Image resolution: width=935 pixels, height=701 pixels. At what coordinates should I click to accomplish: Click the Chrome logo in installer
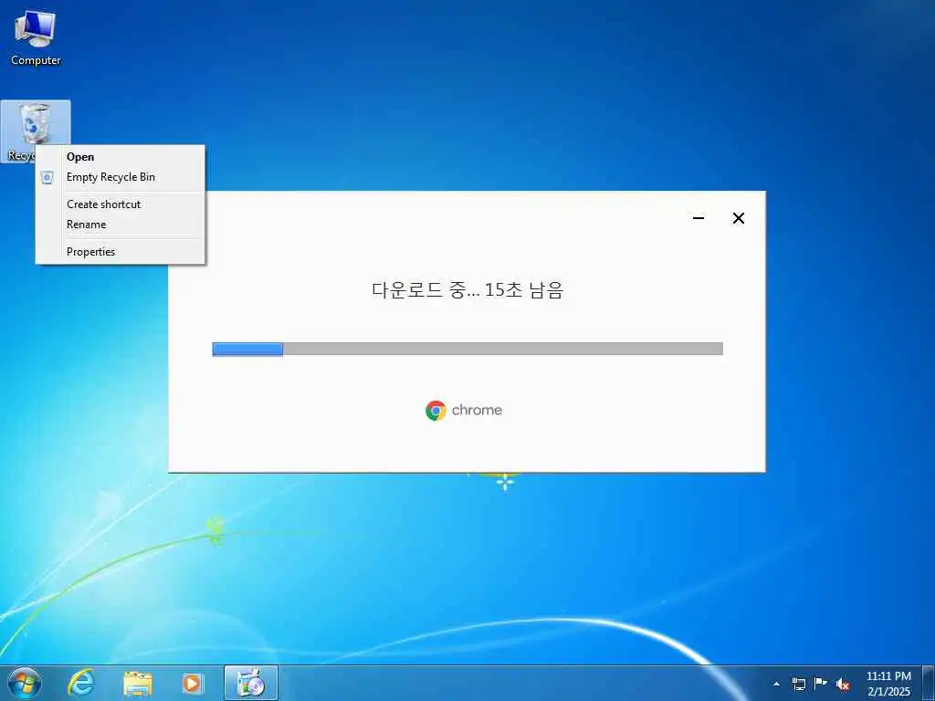(436, 411)
